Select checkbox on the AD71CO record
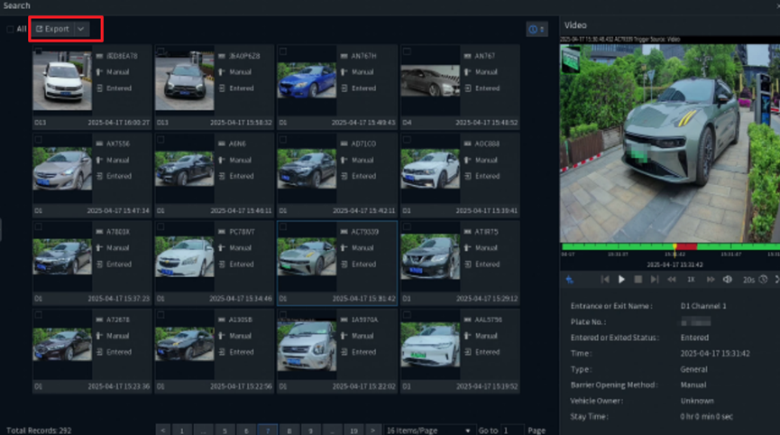Image resolution: width=780 pixels, height=435 pixels. coord(283,139)
